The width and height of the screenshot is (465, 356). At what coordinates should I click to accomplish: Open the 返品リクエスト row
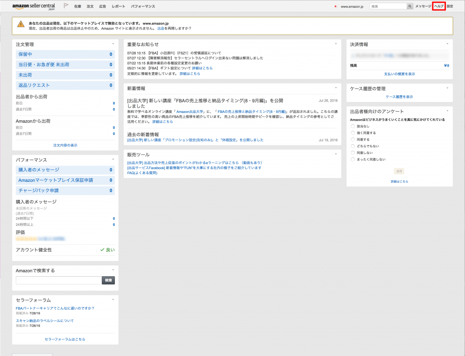coord(65,85)
